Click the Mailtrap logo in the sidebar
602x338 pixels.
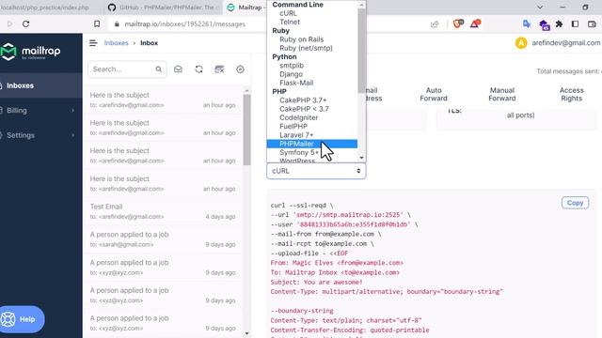click(x=31, y=52)
